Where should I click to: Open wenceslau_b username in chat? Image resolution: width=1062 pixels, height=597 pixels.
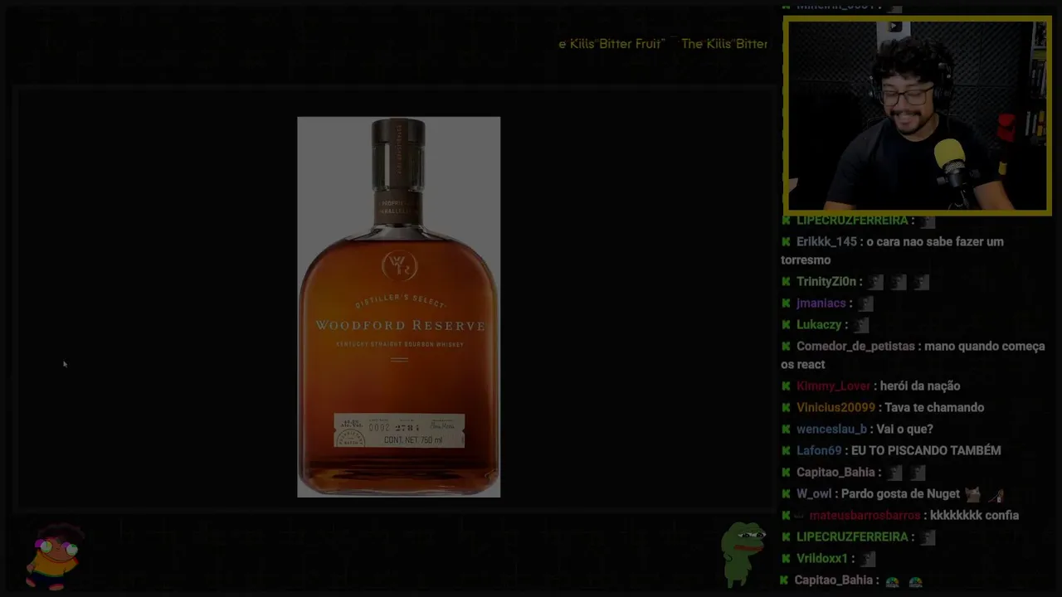point(831,430)
